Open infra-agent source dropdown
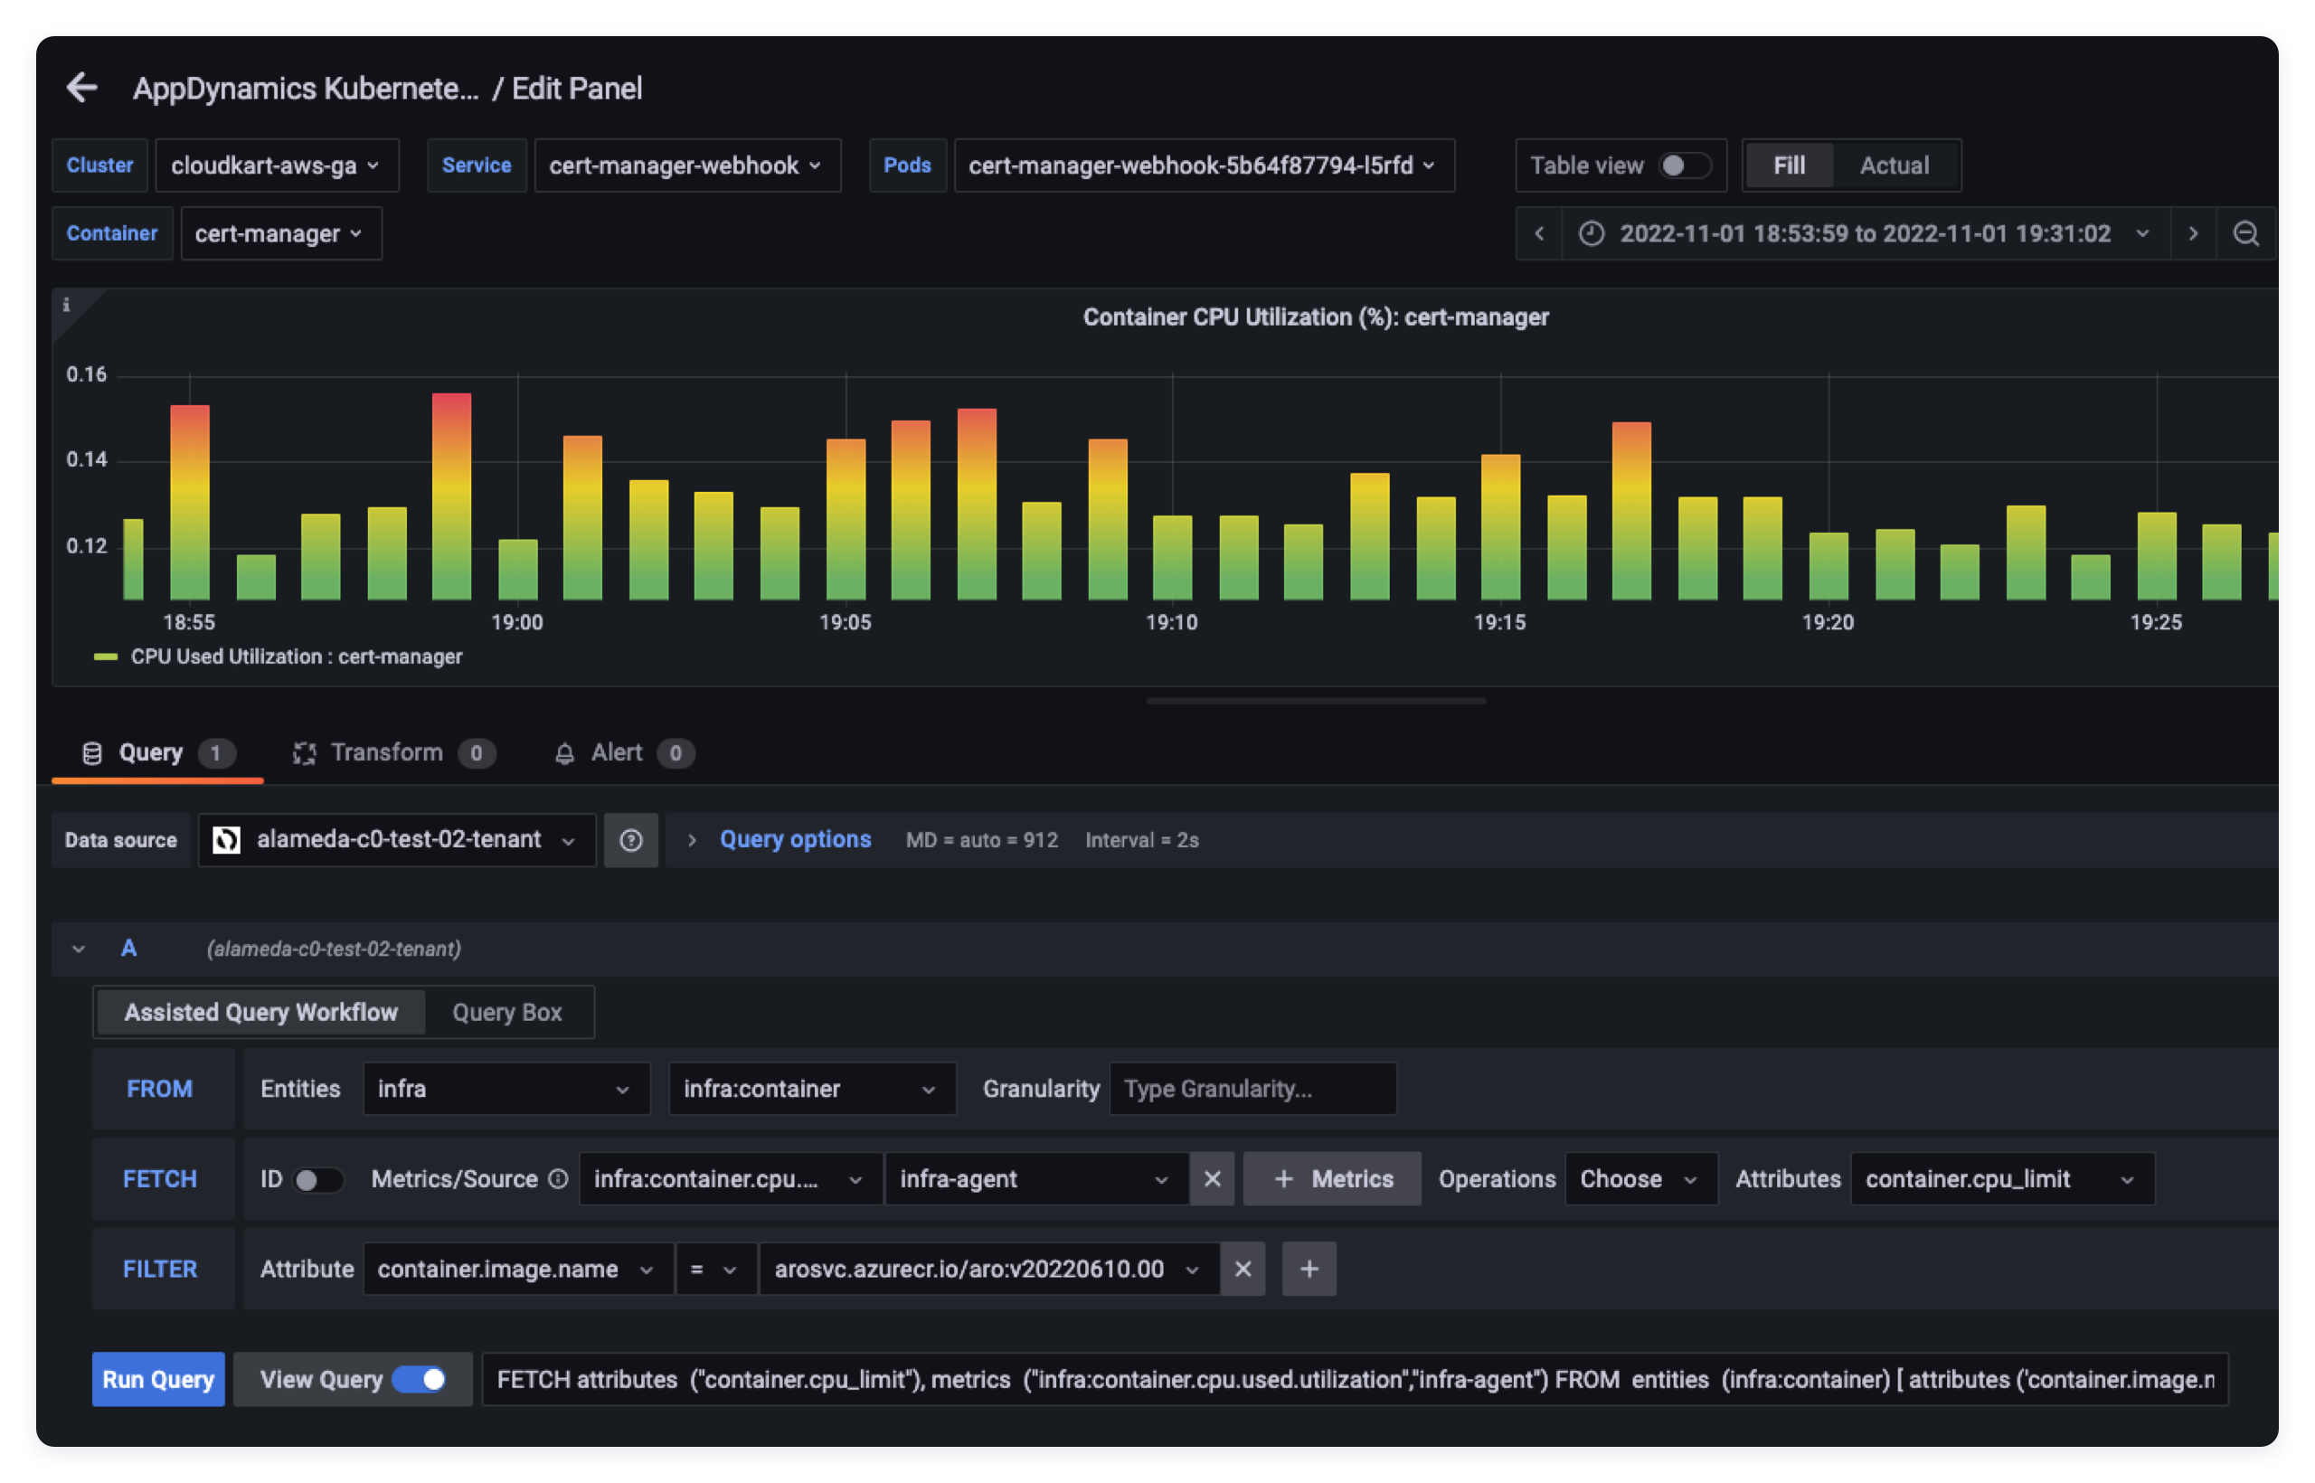 [x=1036, y=1178]
